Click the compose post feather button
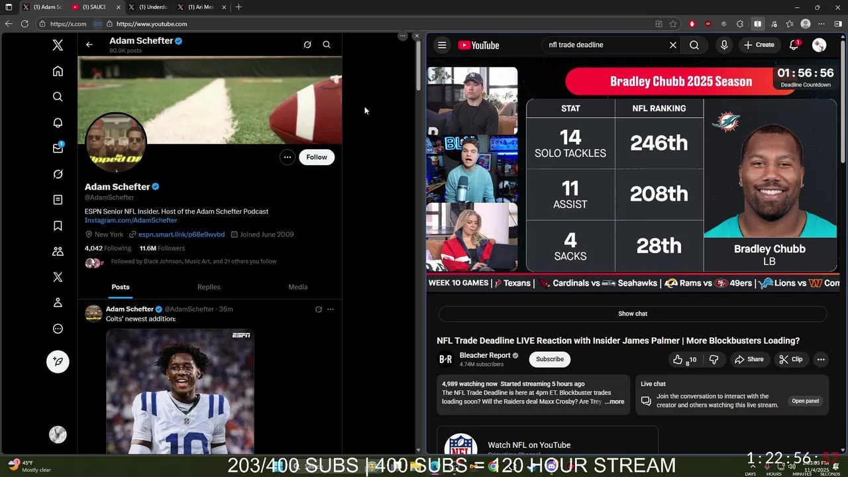848x477 pixels. click(58, 361)
